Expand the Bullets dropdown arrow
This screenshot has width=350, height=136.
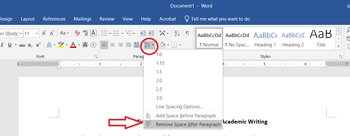[x=110, y=34]
